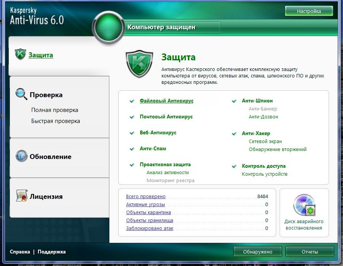The height and width of the screenshot is (266, 343).
Task: Open the Обновление section
Action: [51, 157]
